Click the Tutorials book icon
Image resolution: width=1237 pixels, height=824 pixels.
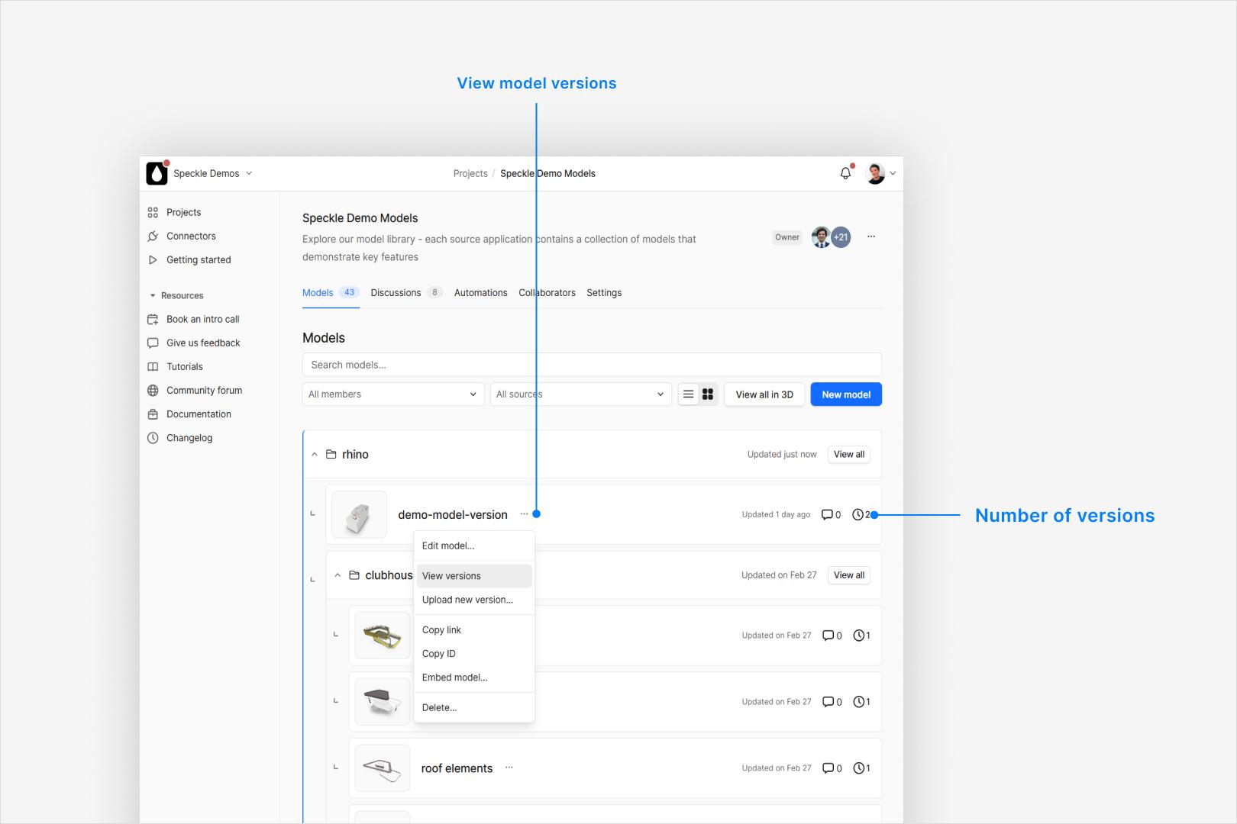pos(153,366)
